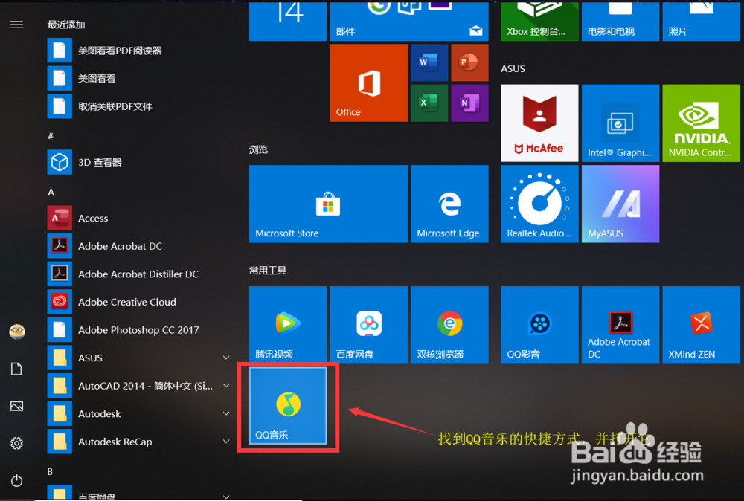
Task: Click the 常用工具 group title
Action: coord(268,271)
